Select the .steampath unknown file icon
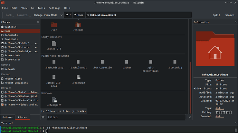 [x=54, y=100]
